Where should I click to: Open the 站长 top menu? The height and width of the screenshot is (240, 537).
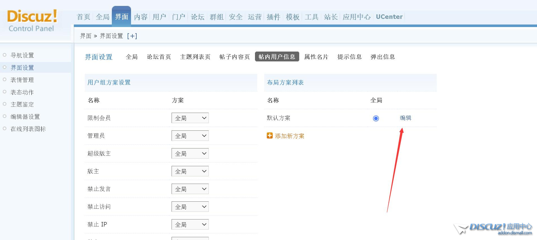pyautogui.click(x=331, y=17)
